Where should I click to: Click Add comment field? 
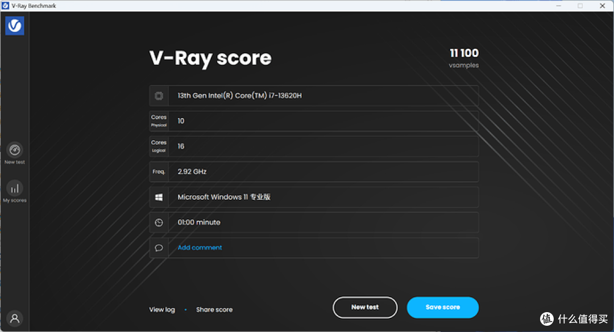tap(200, 248)
